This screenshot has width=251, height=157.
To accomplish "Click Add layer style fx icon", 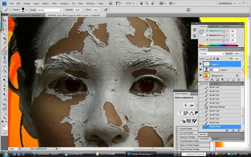I will 212,80.
